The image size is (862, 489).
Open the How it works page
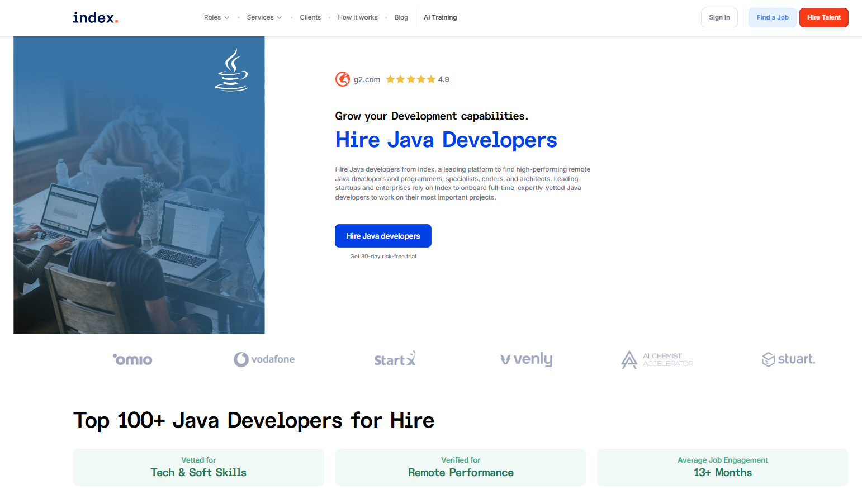[357, 17]
